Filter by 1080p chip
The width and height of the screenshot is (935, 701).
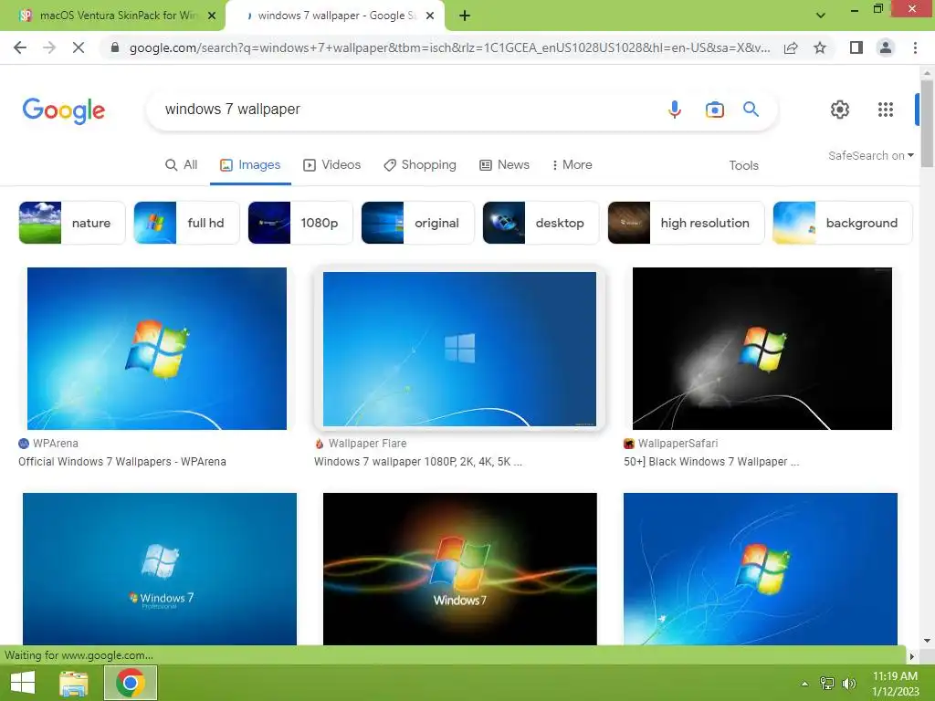299,223
